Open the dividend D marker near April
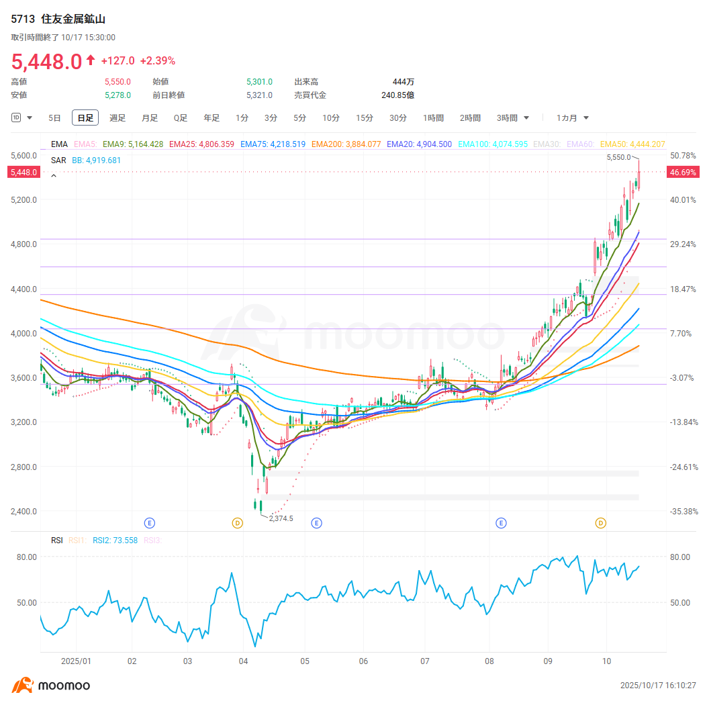Image resolution: width=707 pixels, height=703 pixels. (238, 523)
